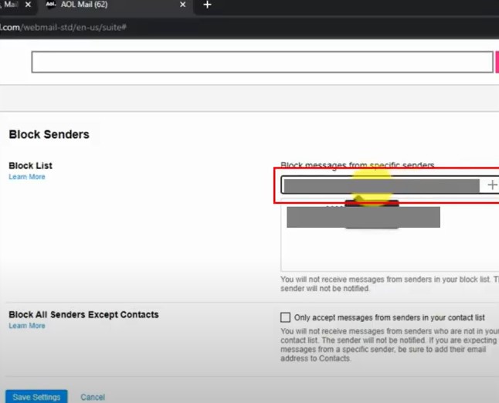This screenshot has height=403, width=499.
Task: Click the Save Settings button
Action: (36, 397)
